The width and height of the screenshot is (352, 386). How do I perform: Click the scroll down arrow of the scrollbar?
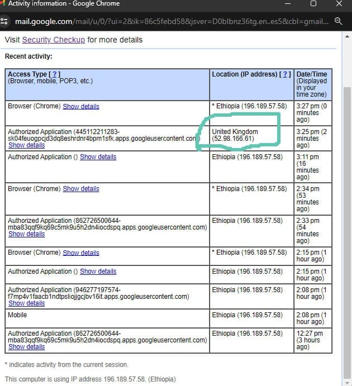click(x=347, y=383)
